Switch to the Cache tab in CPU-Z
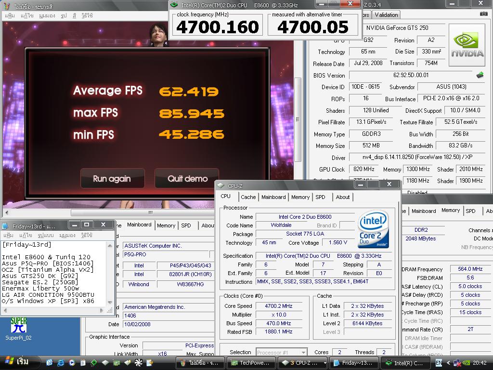 248,197
